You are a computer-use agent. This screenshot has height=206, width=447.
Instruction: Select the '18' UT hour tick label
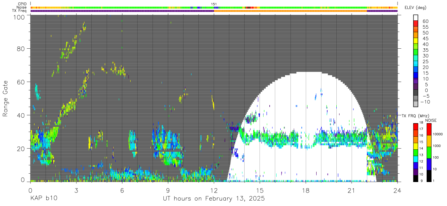tap(306, 190)
